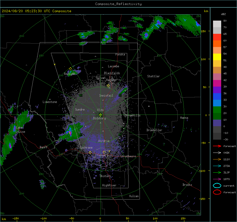The image size is (237, 222).
Task: Select the red 65 dBZ color swatch
Action: [x=217, y=37]
